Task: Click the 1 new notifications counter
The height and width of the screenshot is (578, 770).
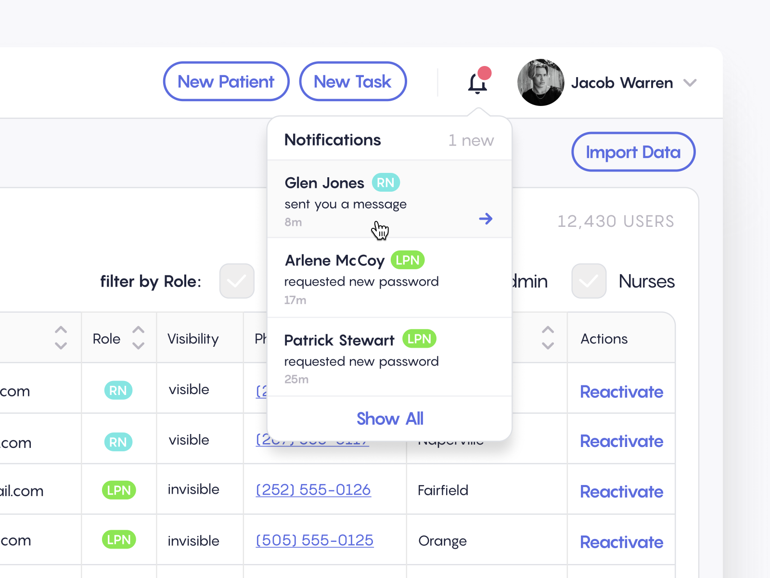Action: pos(471,140)
